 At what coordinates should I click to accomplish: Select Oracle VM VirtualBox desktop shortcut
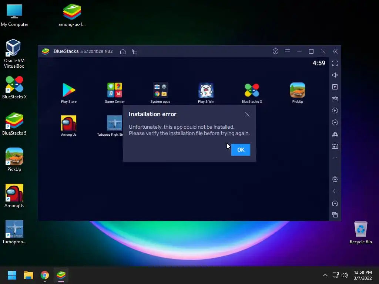point(14,54)
